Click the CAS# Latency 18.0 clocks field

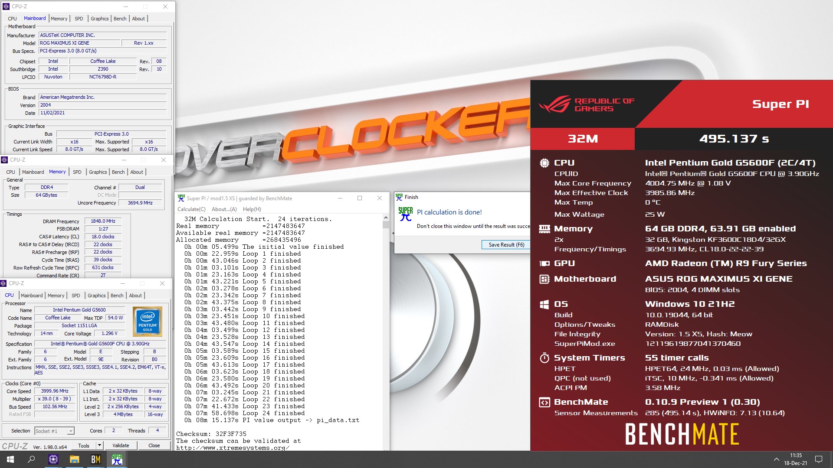[x=103, y=237]
